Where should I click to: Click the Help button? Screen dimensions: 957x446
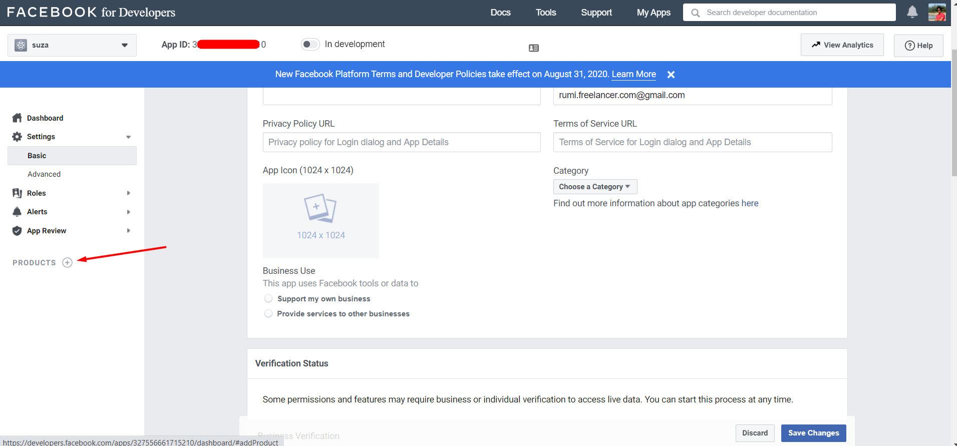[x=918, y=46]
